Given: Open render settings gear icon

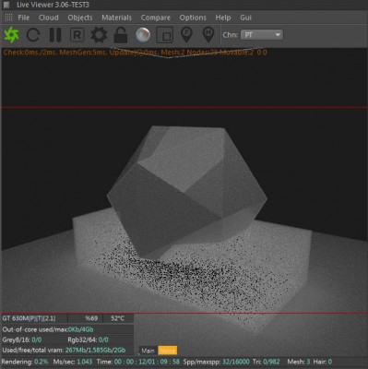Looking at the screenshot, I should [x=99, y=35].
